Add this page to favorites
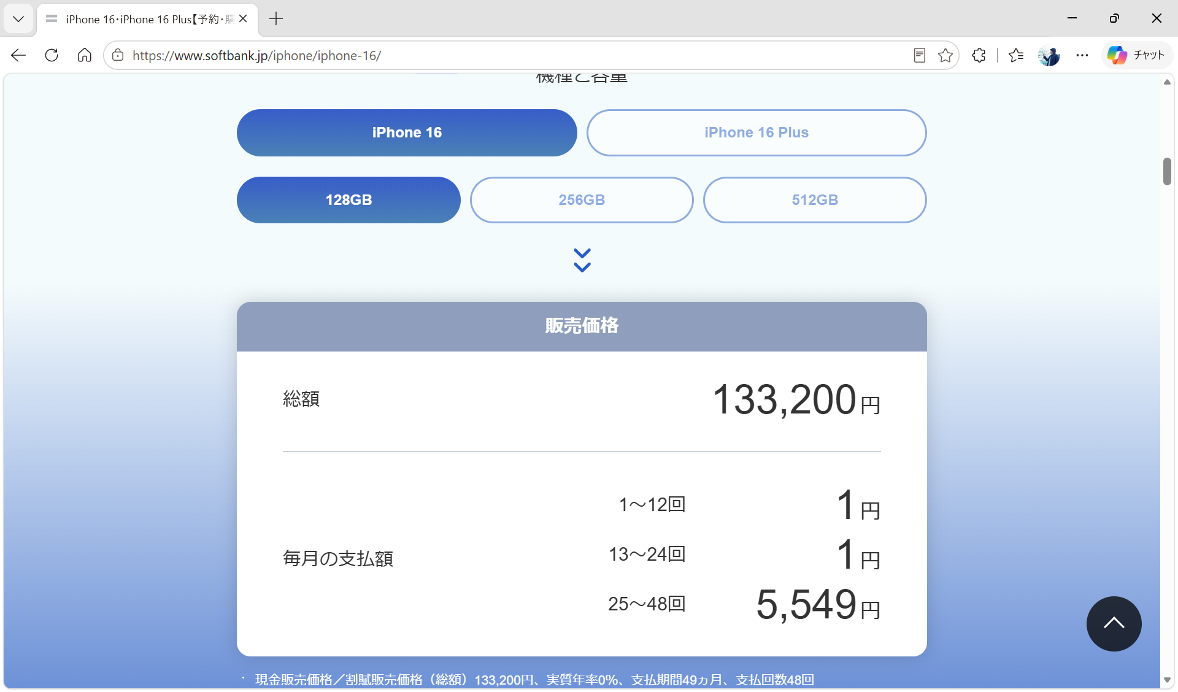The width and height of the screenshot is (1178, 692). point(945,55)
